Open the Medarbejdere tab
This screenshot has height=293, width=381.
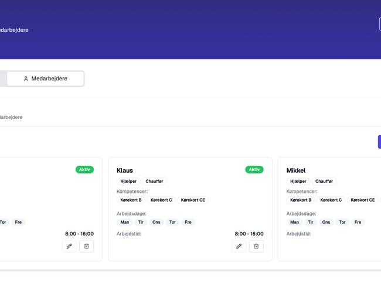pos(45,79)
